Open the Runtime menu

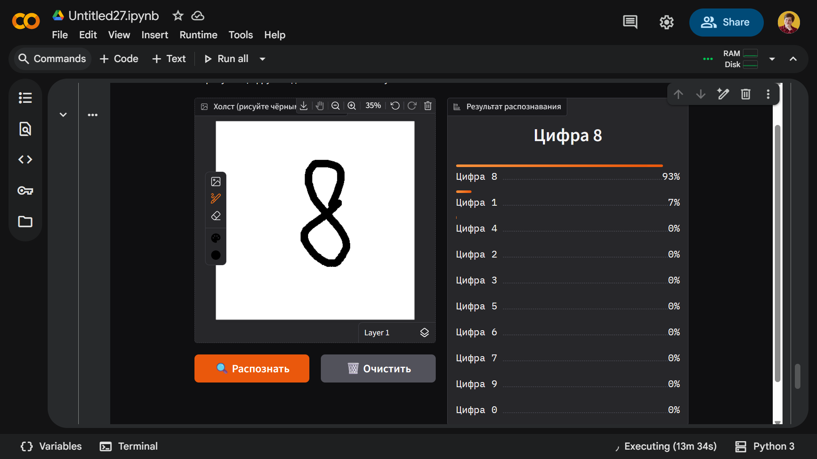[198, 35]
